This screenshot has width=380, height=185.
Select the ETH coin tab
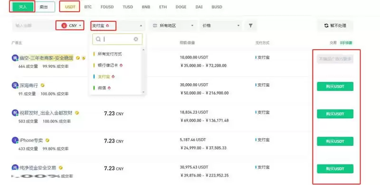click(163, 7)
